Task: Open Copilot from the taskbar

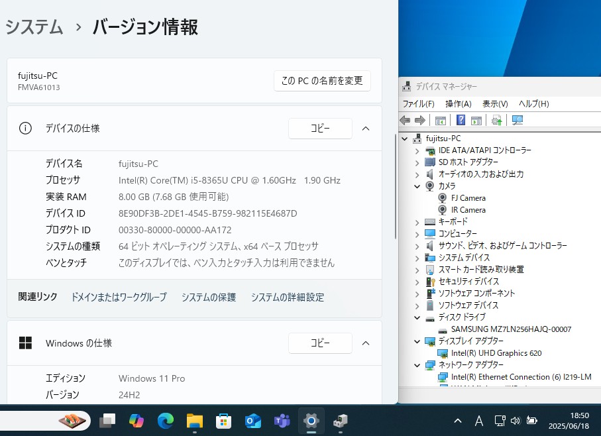Action: 136,421
